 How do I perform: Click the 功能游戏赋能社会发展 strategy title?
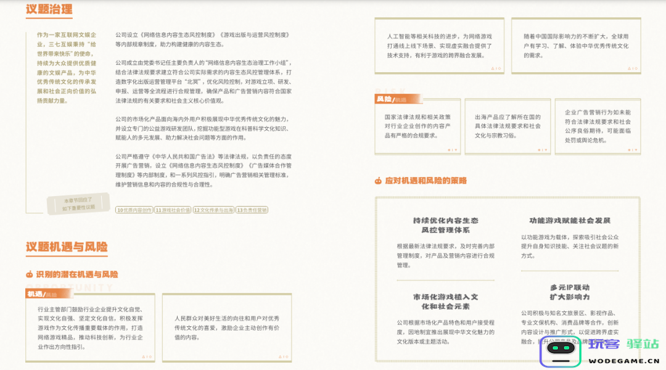pyautogui.click(x=570, y=221)
